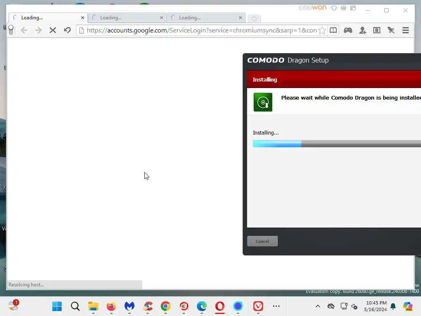421x316 pixels.
Task: Expand hidden system tray icons
Action: coord(318,306)
